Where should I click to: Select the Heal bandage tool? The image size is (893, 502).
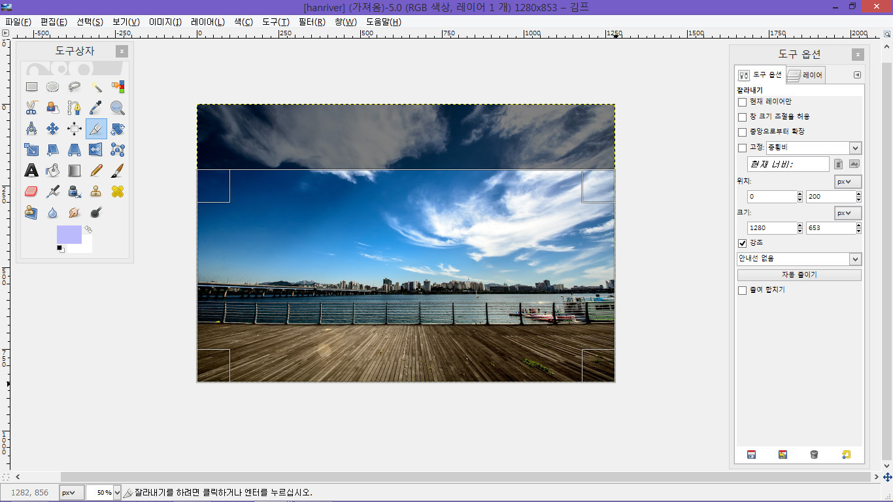[118, 192]
